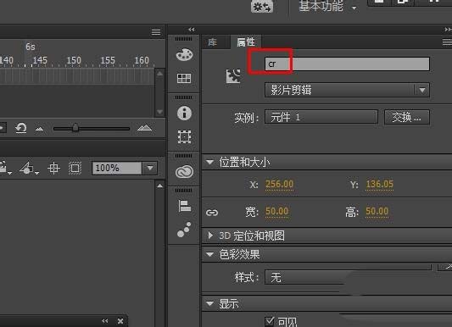Click the sync settings gear icon
This screenshot has width=452, height=327.
[x=261, y=6]
